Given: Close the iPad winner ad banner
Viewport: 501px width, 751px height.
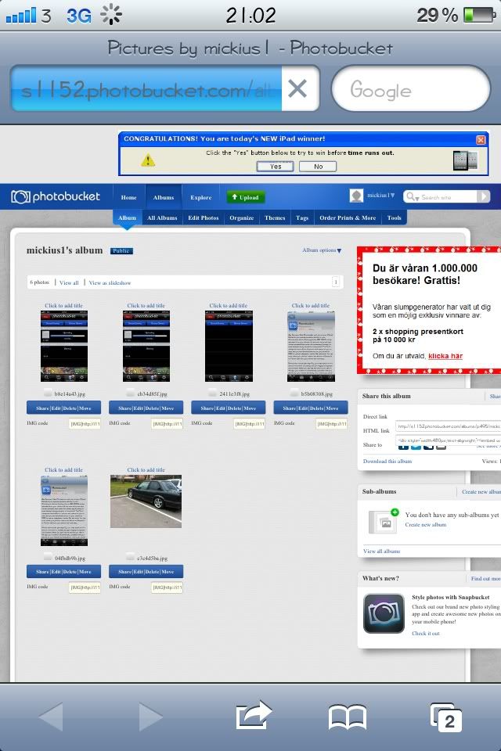Looking at the screenshot, I should point(481,139).
